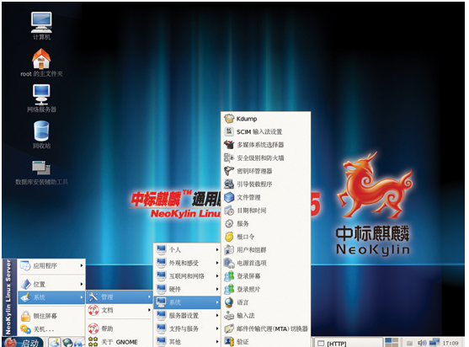The height and width of the screenshot is (347, 469).
Task: Open 根口令 shield entry
Action: pyautogui.click(x=265, y=237)
